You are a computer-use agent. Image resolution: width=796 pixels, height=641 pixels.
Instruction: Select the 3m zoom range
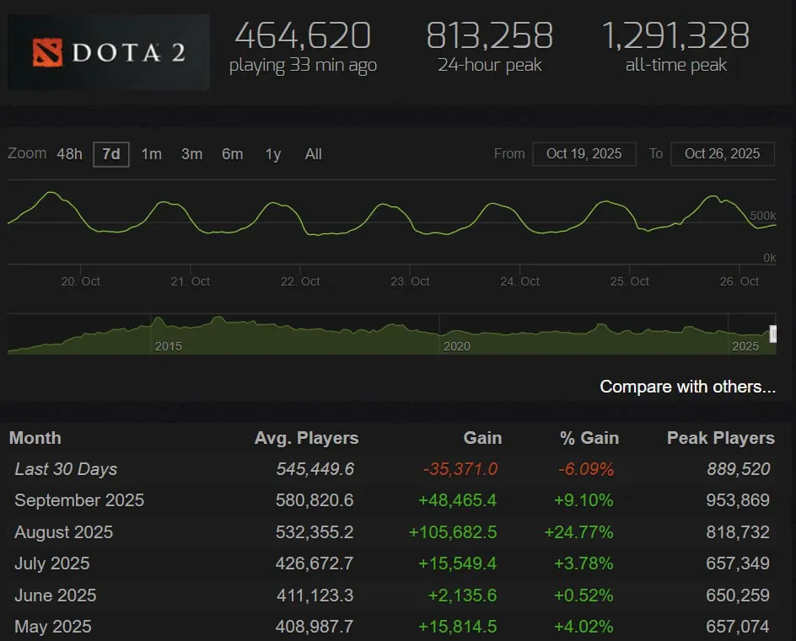(x=192, y=154)
